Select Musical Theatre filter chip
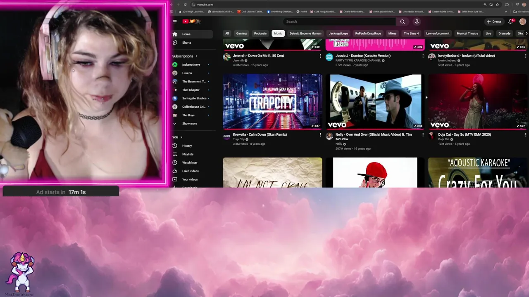529x297 pixels. (x=467, y=33)
